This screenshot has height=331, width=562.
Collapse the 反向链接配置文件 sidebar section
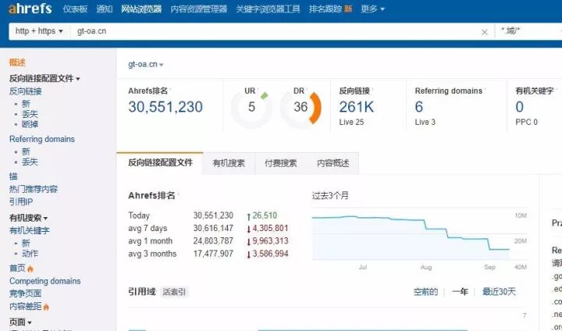[44, 79]
